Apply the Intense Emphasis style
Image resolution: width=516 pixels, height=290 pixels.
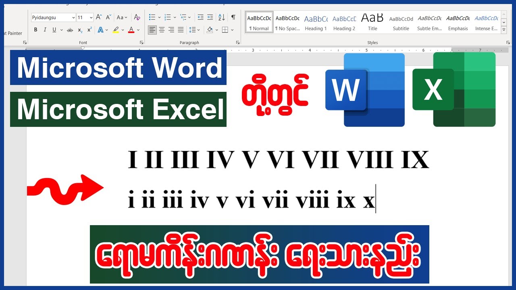point(486,23)
